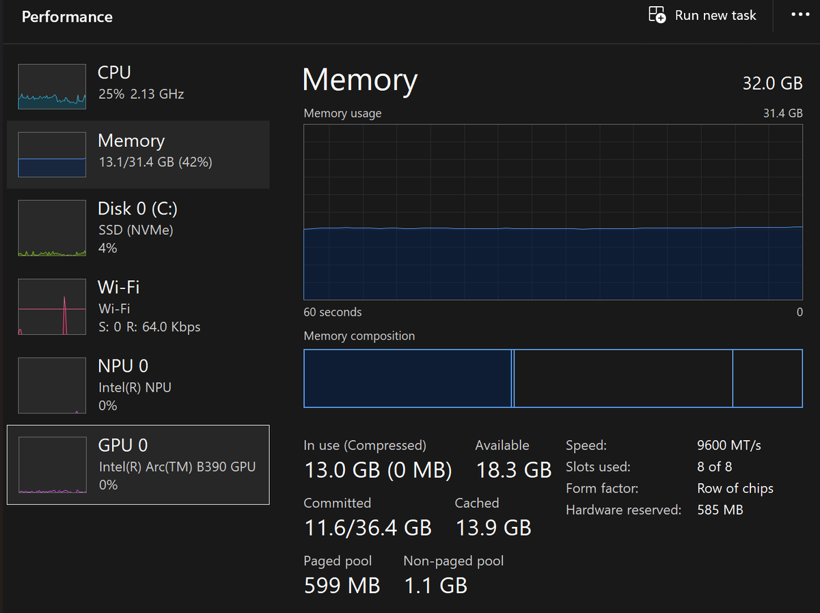Click the 8 of 8 slots used value
The height and width of the screenshot is (613, 820).
(715, 467)
